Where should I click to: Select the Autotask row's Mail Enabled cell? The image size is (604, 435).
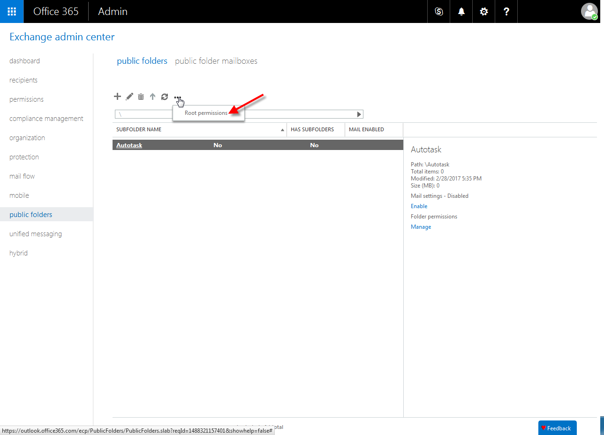point(314,145)
